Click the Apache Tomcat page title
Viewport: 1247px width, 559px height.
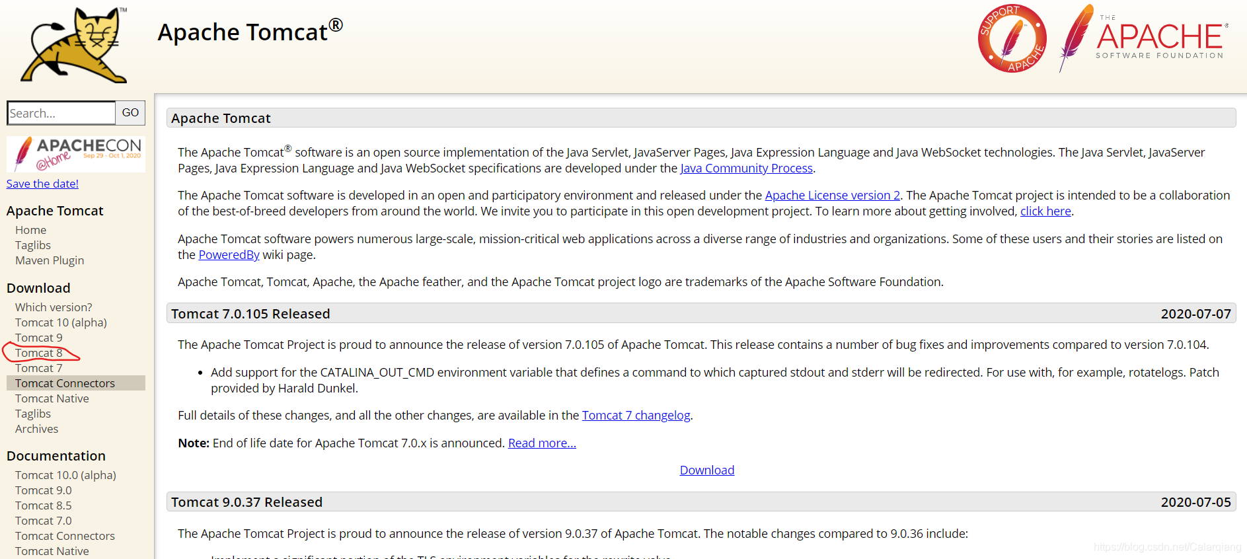(250, 32)
